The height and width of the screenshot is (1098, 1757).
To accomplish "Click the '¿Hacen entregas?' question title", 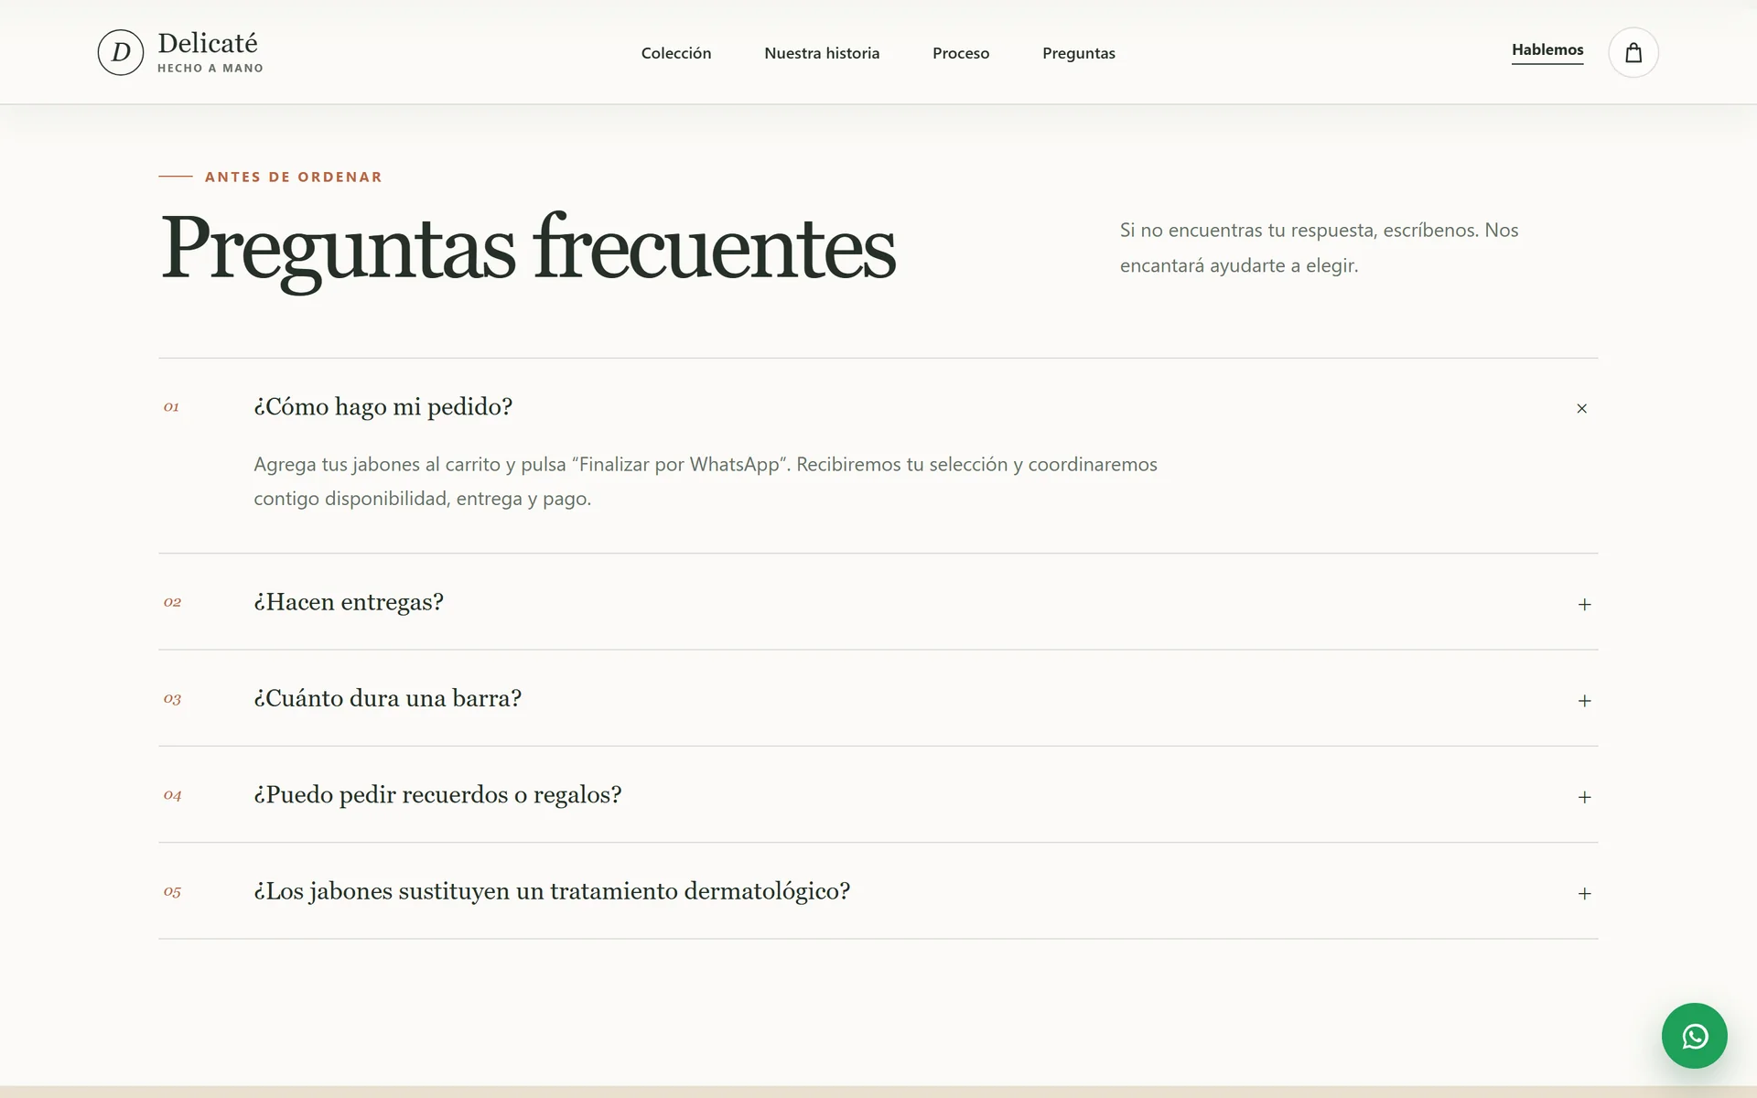I will [x=349, y=602].
